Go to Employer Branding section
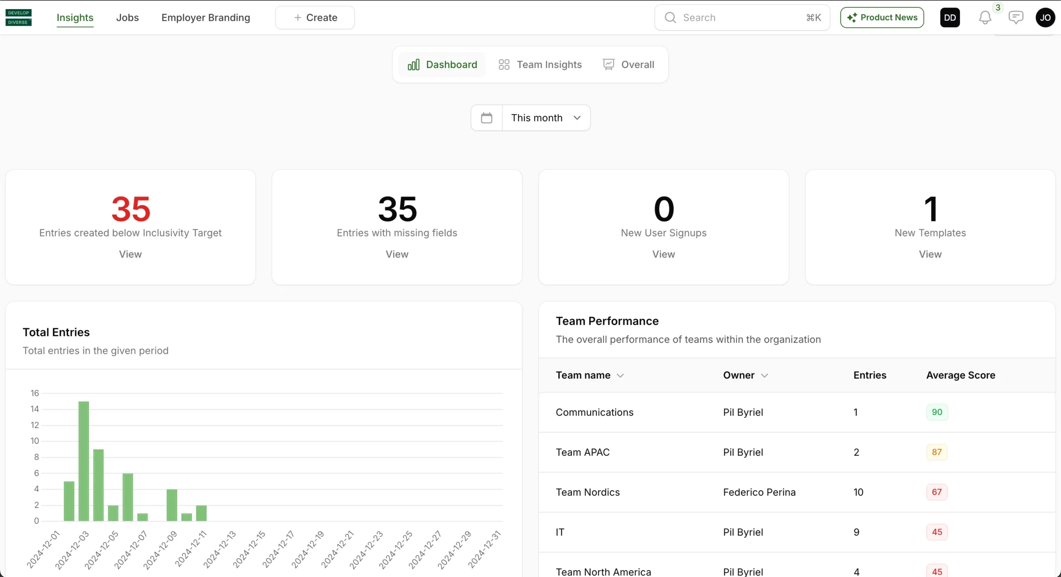 coord(206,17)
